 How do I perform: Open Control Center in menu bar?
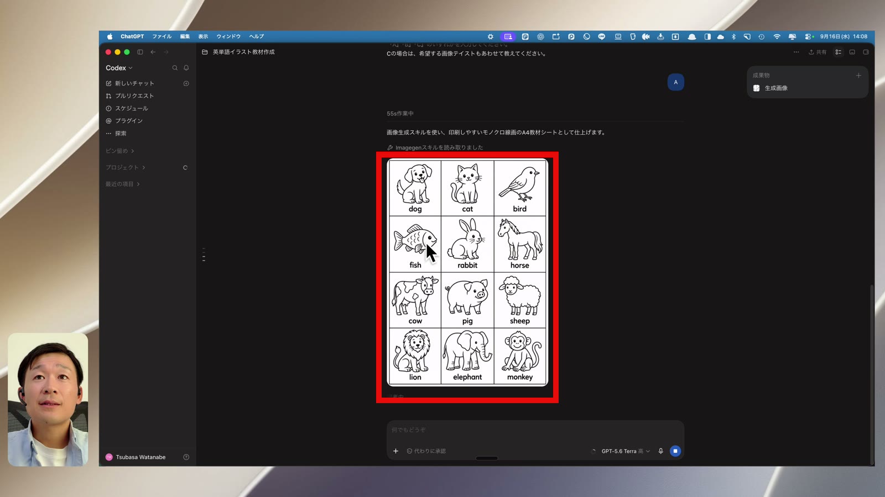pos(809,36)
